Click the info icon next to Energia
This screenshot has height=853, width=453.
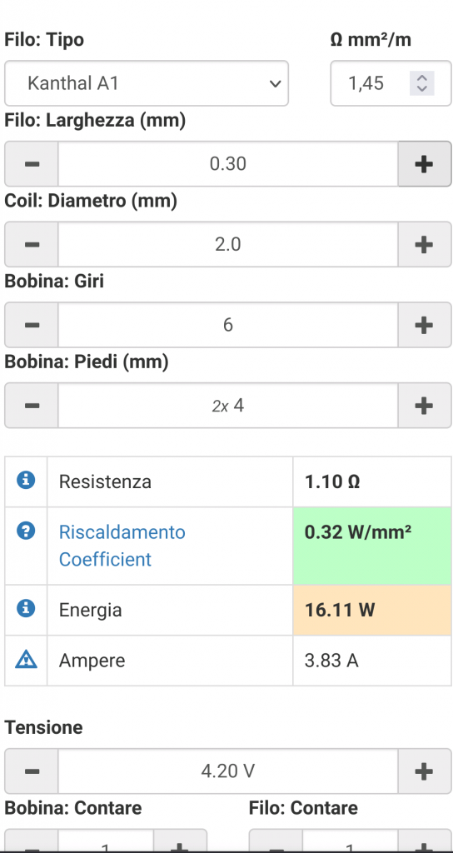tap(26, 608)
